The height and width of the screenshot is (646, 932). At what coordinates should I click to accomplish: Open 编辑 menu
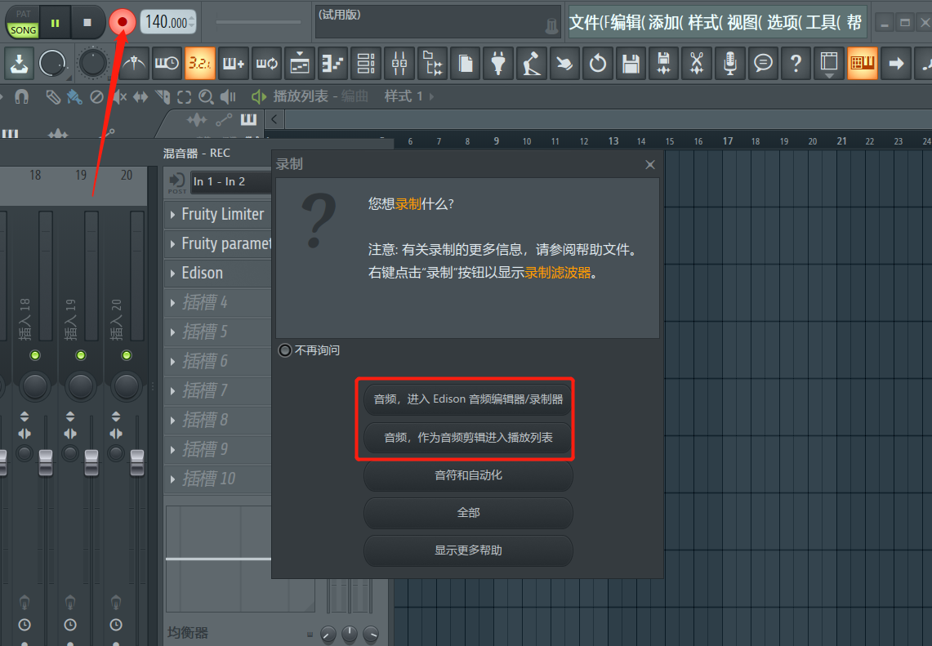coord(627,23)
